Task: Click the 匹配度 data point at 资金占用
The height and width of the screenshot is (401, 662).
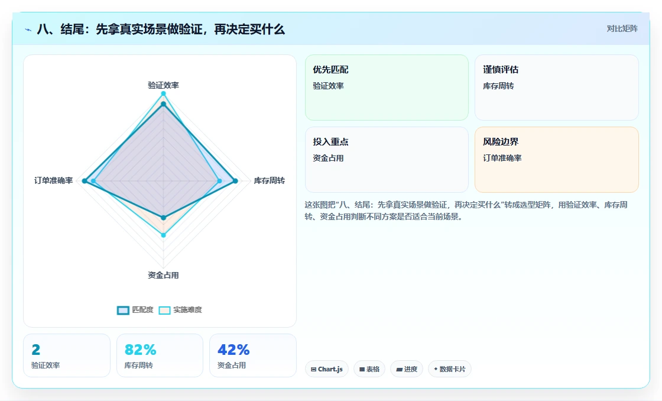Action: tap(163, 218)
